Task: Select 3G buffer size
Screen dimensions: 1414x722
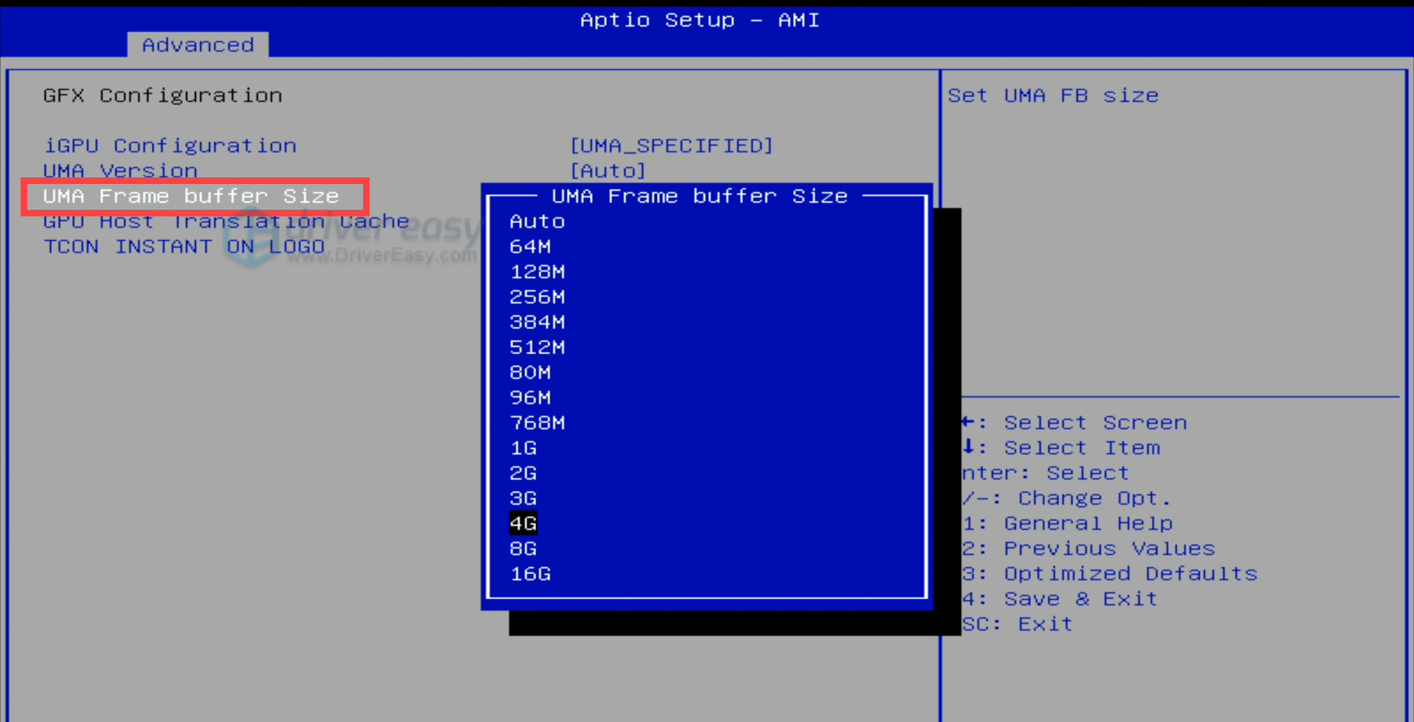Action: click(x=523, y=498)
